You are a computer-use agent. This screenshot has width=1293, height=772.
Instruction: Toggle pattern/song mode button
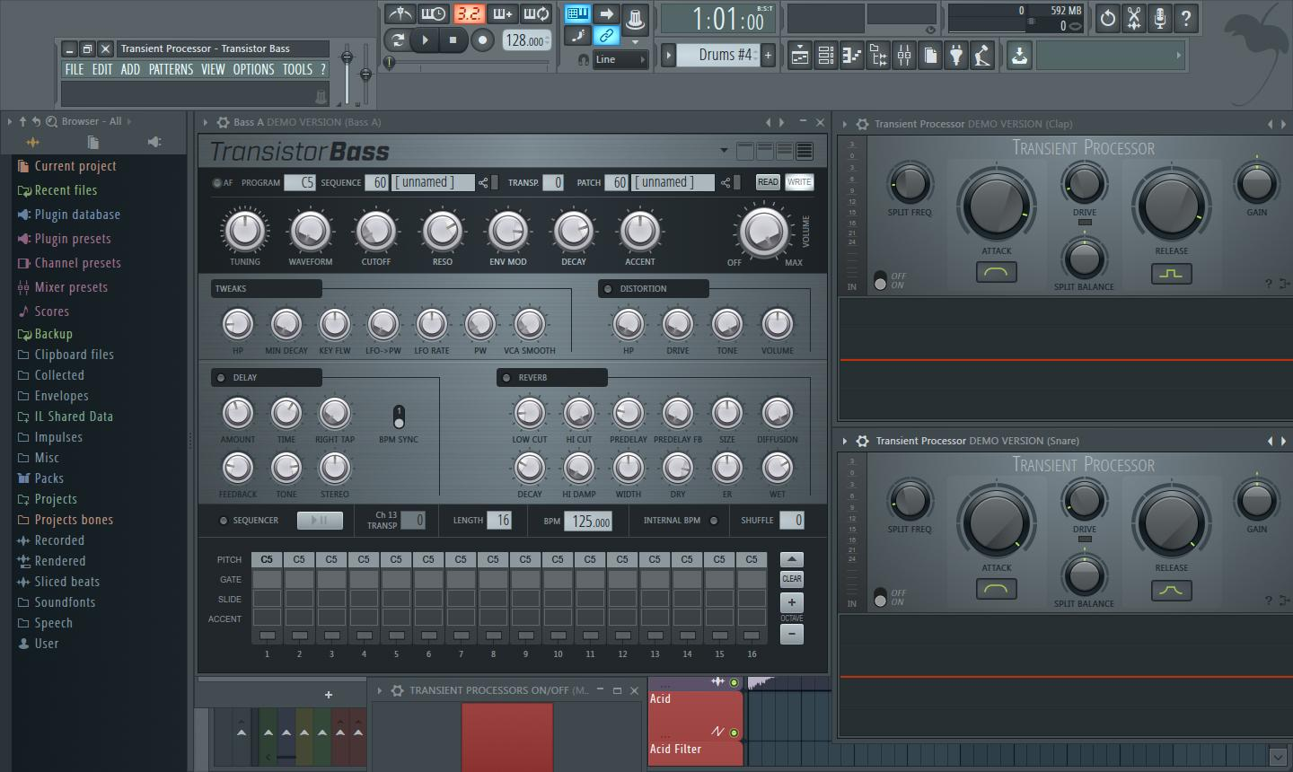coord(397,39)
